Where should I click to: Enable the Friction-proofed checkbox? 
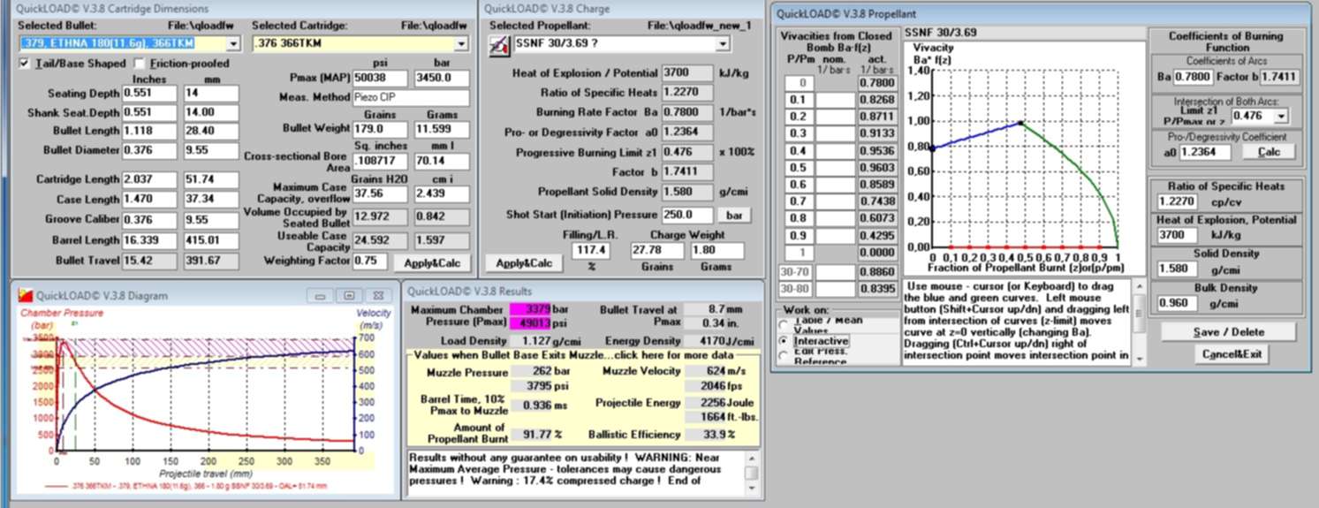pyautogui.click(x=140, y=64)
